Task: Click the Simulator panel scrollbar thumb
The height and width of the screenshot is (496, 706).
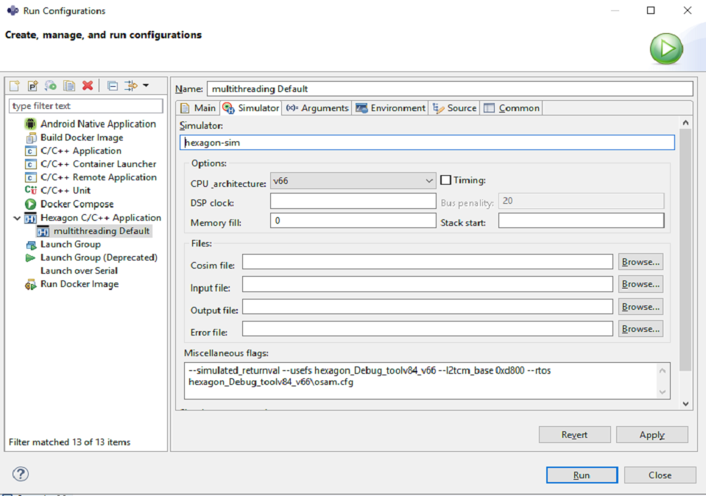Action: tap(685, 249)
